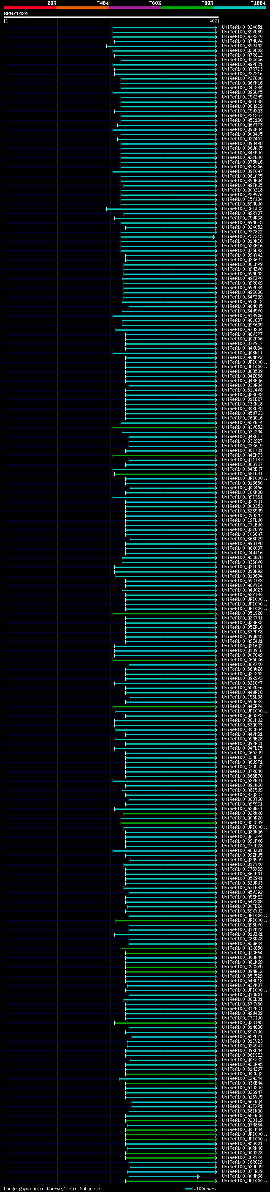270x1192 pixels.
Task: Click the UniRef100_A6VYI4 label
Action: point(242,585)
